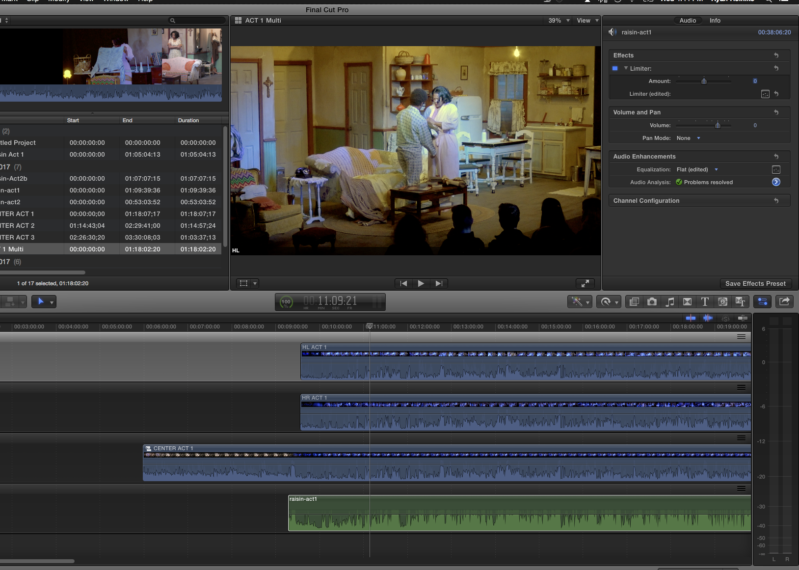Open the Music and Sound browser

click(669, 302)
